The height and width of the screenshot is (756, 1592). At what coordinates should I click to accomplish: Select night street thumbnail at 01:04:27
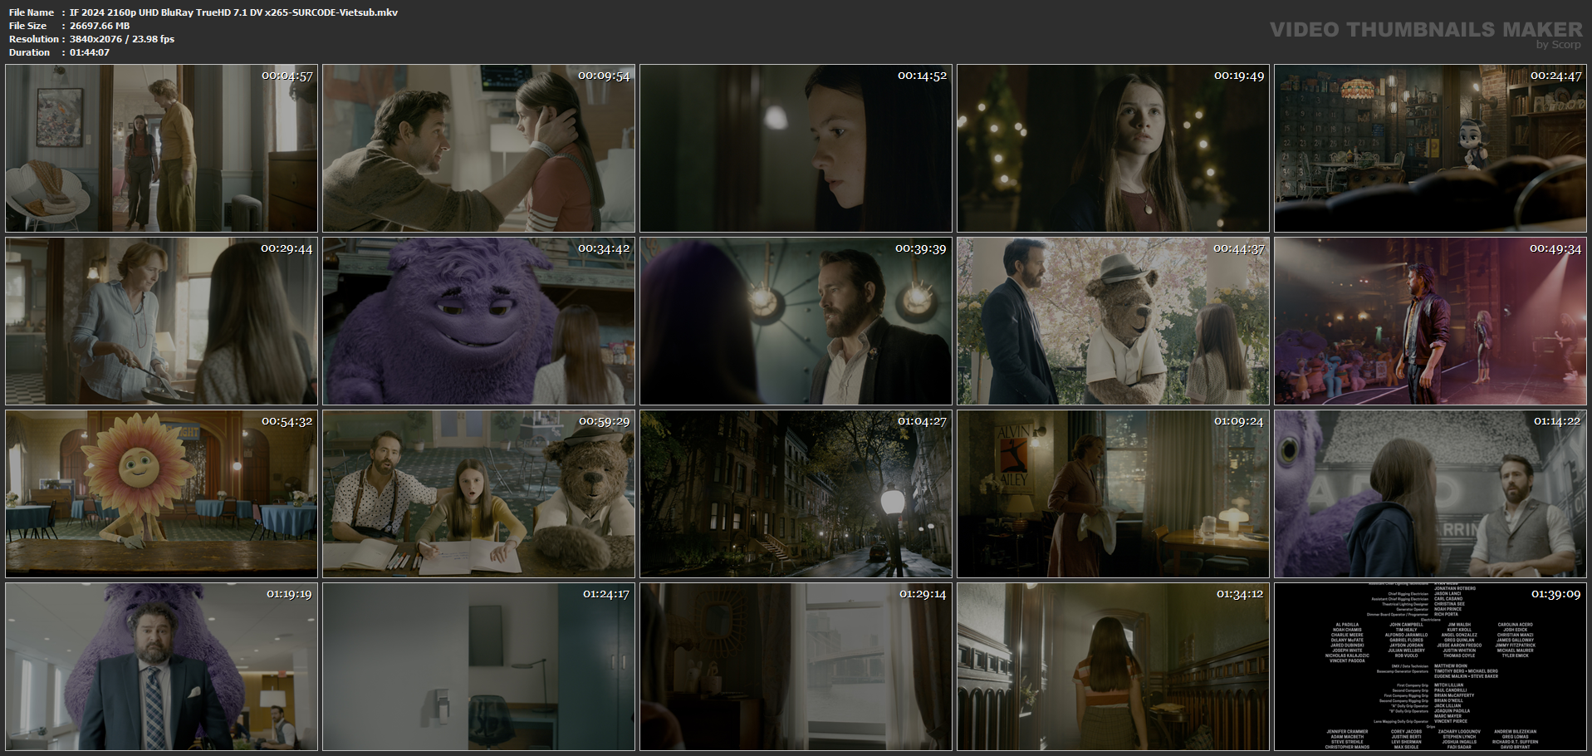click(796, 493)
